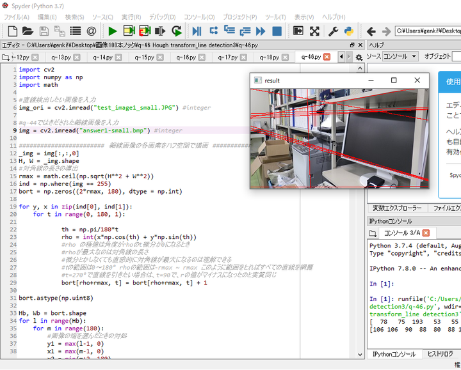Image resolution: width=461 pixels, height=370 pixels.
Task: Open the working directory path combo box
Action: pyautogui.click(x=427, y=31)
